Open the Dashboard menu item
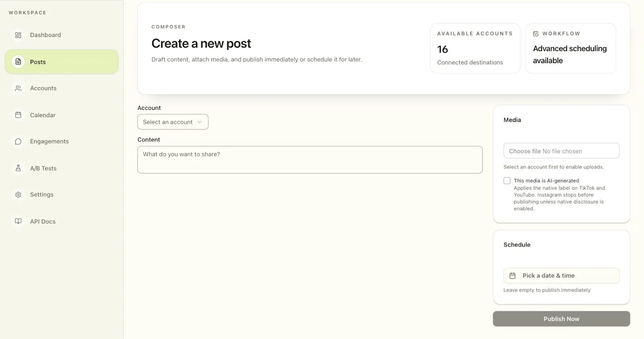This screenshot has height=339, width=644. 62,35
